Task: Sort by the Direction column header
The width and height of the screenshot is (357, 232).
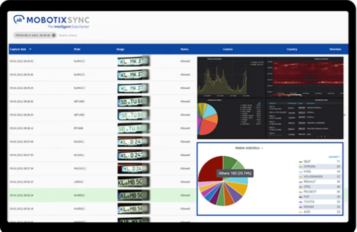Action: [x=335, y=49]
